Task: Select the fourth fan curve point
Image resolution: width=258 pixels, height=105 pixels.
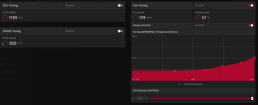Action: click(241, 63)
